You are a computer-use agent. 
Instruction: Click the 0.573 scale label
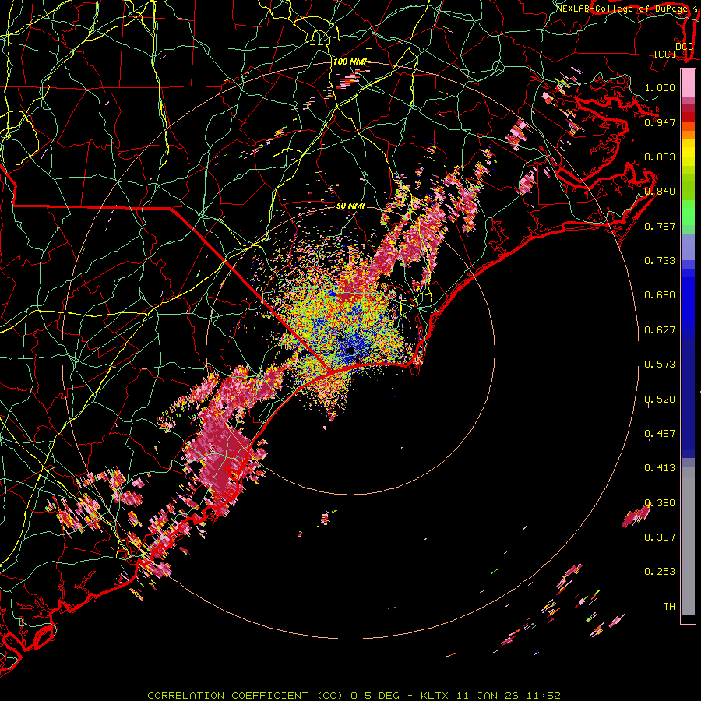coord(660,365)
